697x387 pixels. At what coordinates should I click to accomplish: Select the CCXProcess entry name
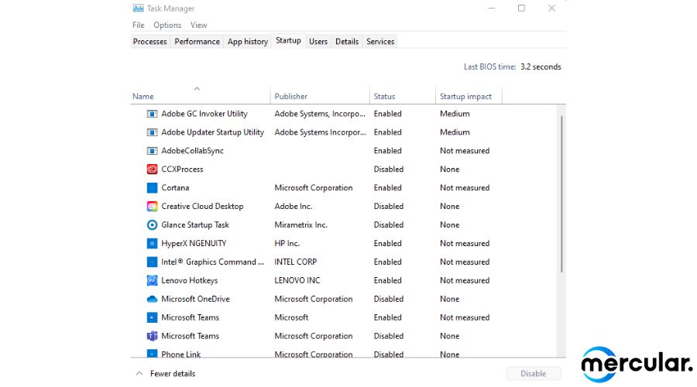(x=182, y=170)
